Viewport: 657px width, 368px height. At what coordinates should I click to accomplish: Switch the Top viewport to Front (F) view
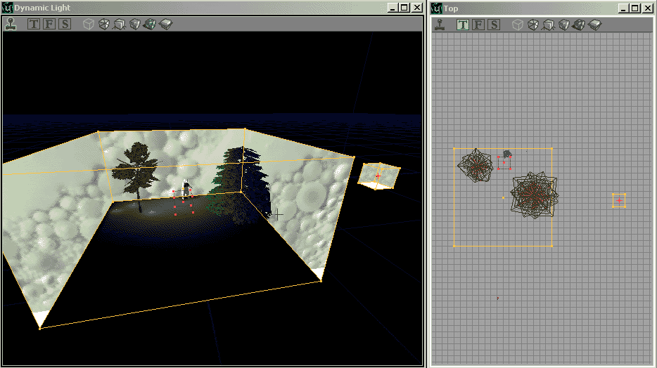(x=478, y=25)
